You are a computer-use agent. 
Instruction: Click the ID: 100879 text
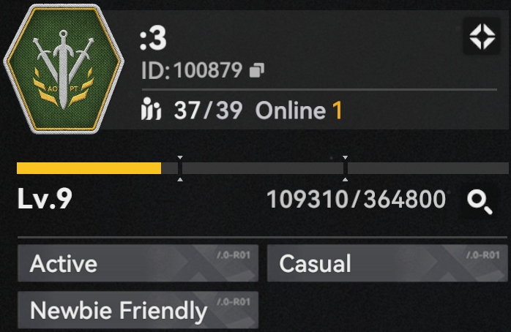click(192, 70)
